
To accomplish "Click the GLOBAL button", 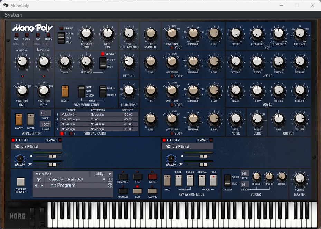I will coord(152,191).
